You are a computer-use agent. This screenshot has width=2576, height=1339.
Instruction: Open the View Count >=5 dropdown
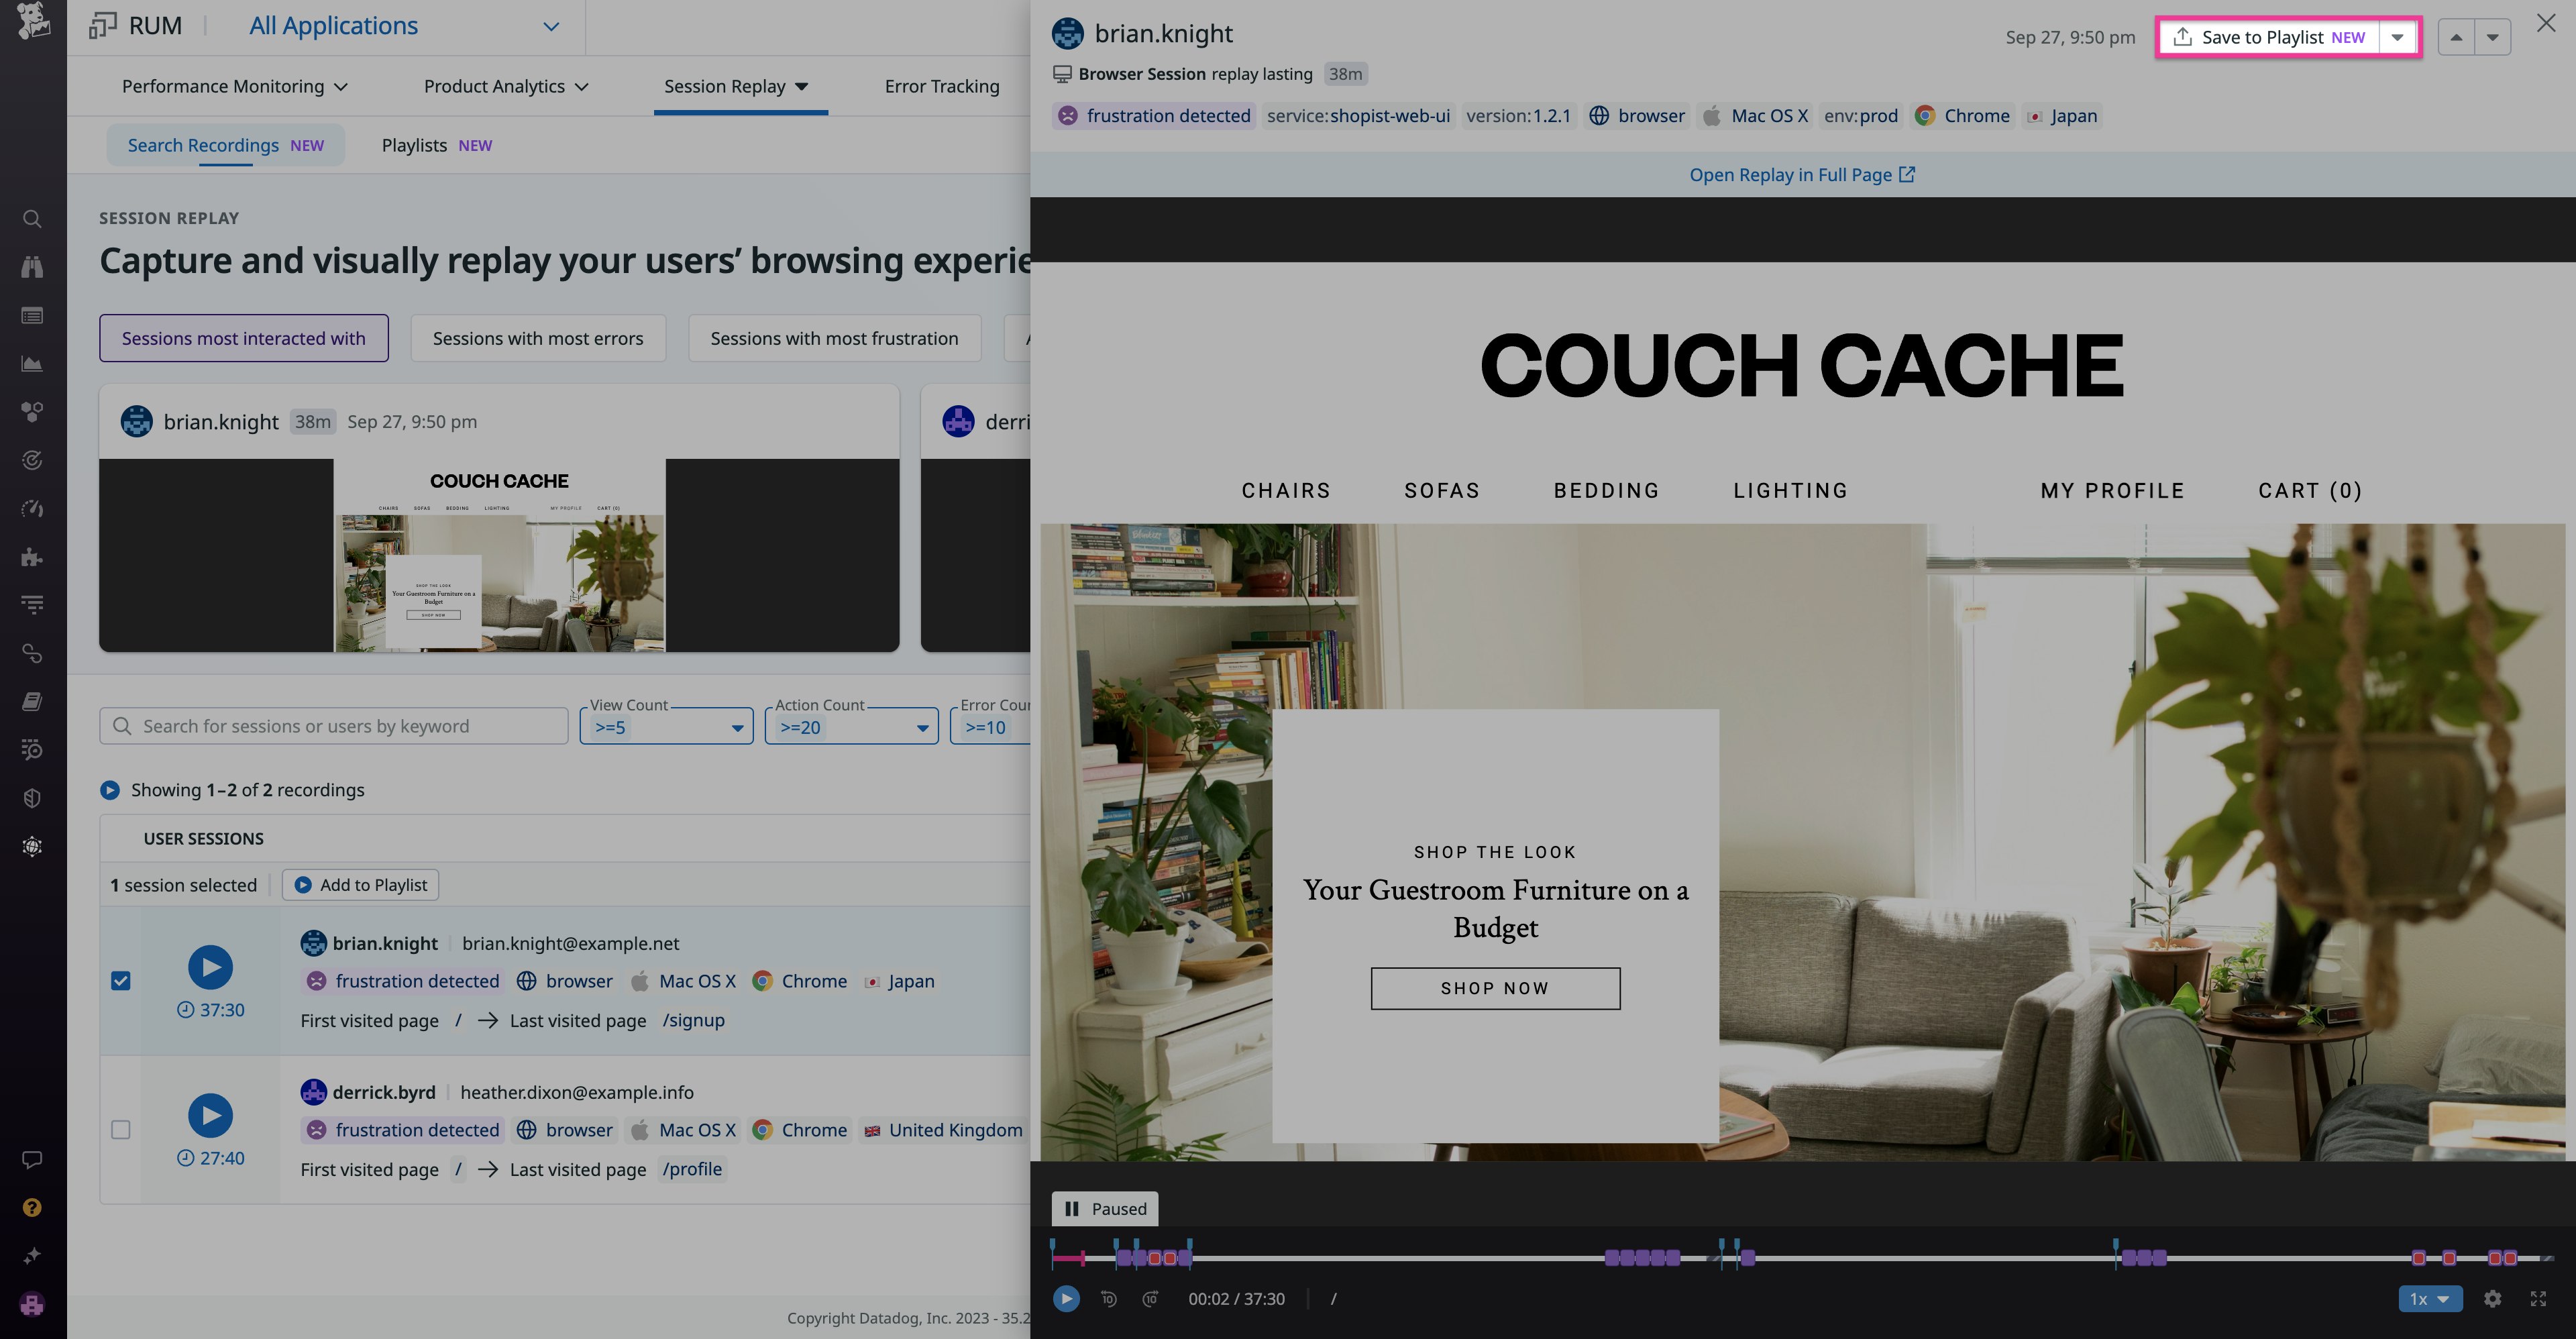pyautogui.click(x=666, y=727)
